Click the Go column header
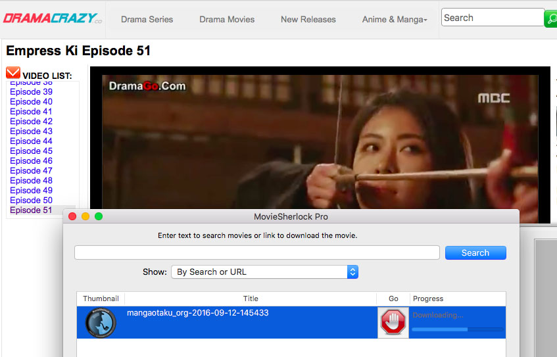 click(393, 298)
